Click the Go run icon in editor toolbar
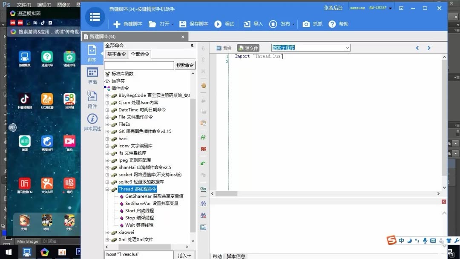Image resolution: width=460 pixels, height=259 pixels. tap(203, 189)
